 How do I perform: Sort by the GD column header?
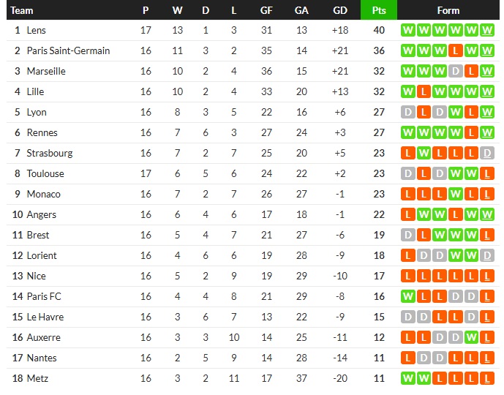pos(339,10)
